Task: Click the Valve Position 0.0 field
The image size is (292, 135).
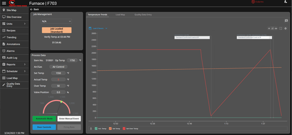Action: (58, 92)
